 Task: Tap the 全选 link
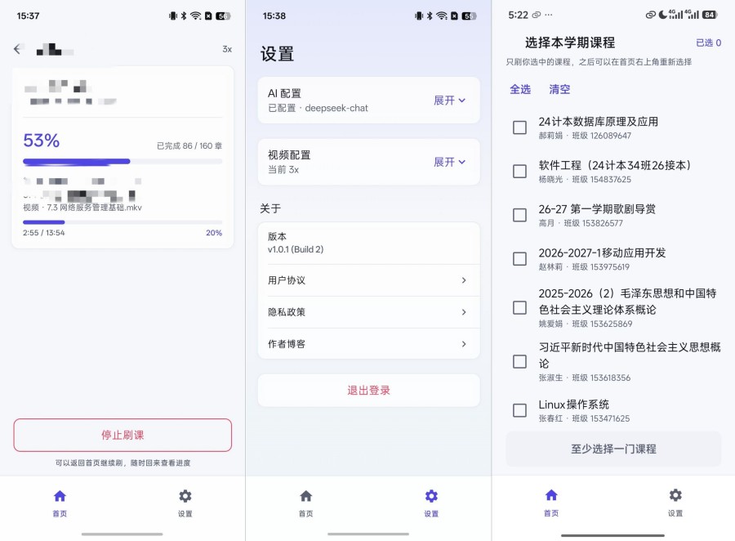tap(520, 89)
